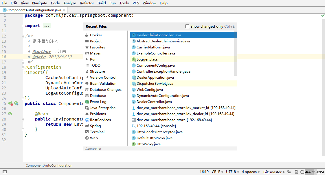The width and height of the screenshot is (325, 175).
Task: Enable the Show changed only checkbox
Action: [187, 27]
